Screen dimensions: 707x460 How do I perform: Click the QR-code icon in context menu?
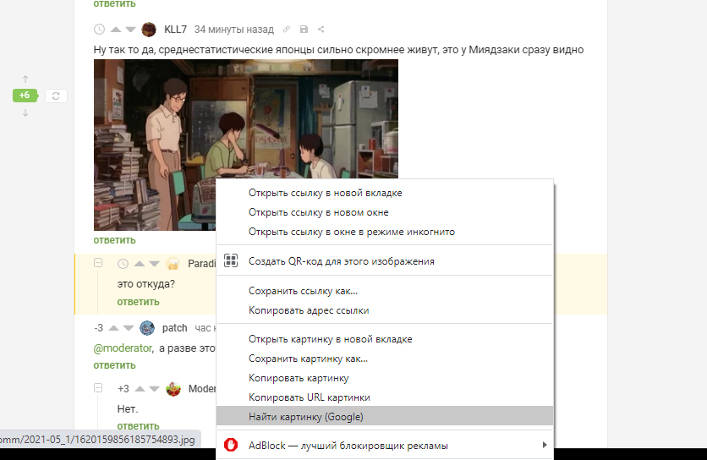[231, 260]
